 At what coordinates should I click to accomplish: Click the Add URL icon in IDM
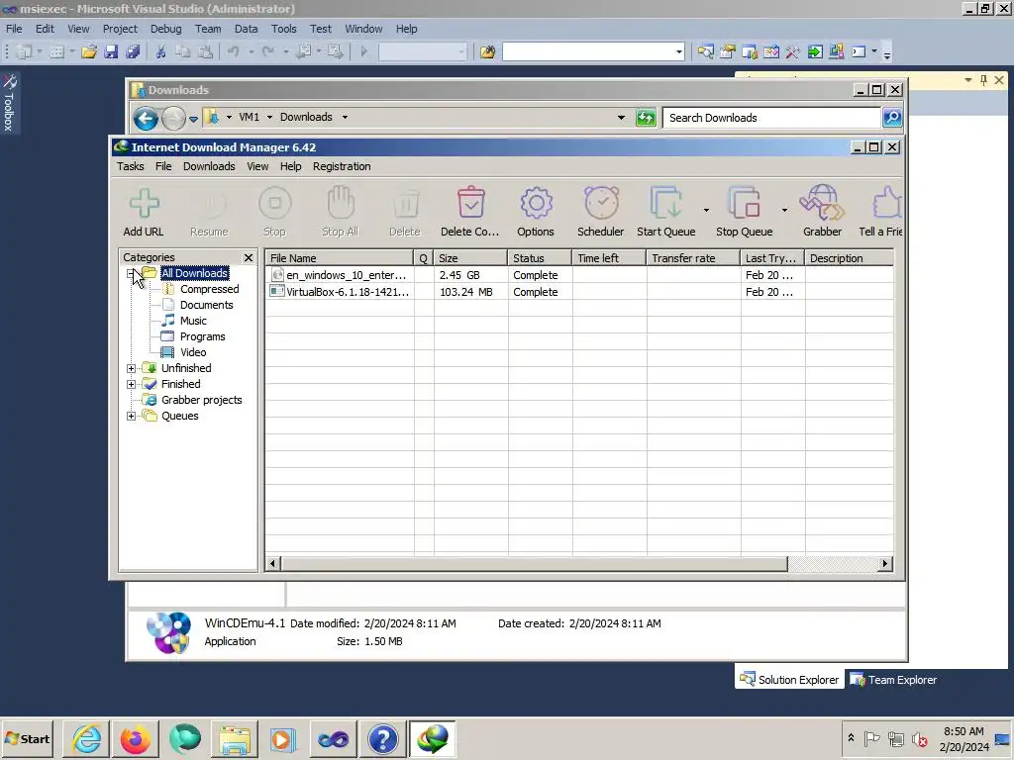(x=144, y=204)
